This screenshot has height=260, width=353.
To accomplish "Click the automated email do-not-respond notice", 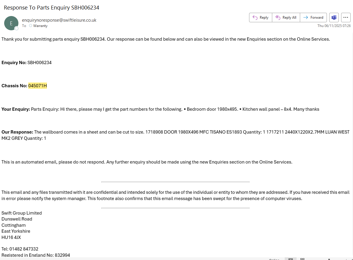I will pyautogui.click(x=147, y=162).
